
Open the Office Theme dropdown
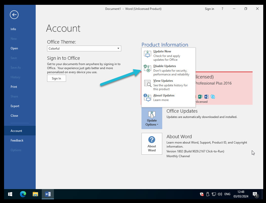pyautogui.click(x=84, y=48)
